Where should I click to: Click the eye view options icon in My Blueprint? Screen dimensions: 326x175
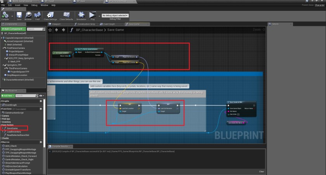coord(41,95)
